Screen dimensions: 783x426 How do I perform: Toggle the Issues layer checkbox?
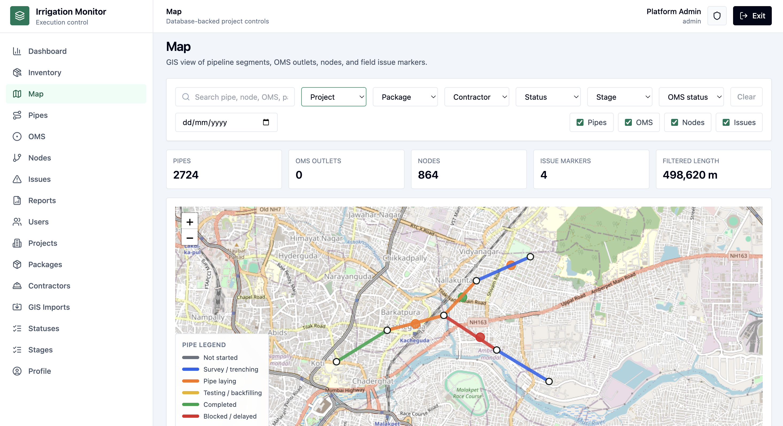(x=726, y=122)
